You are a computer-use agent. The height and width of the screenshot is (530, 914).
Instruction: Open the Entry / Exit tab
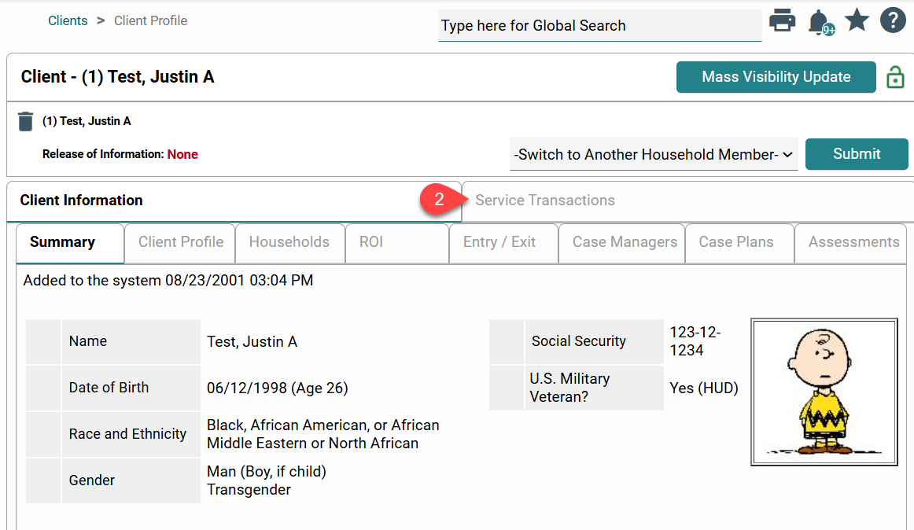(x=499, y=242)
